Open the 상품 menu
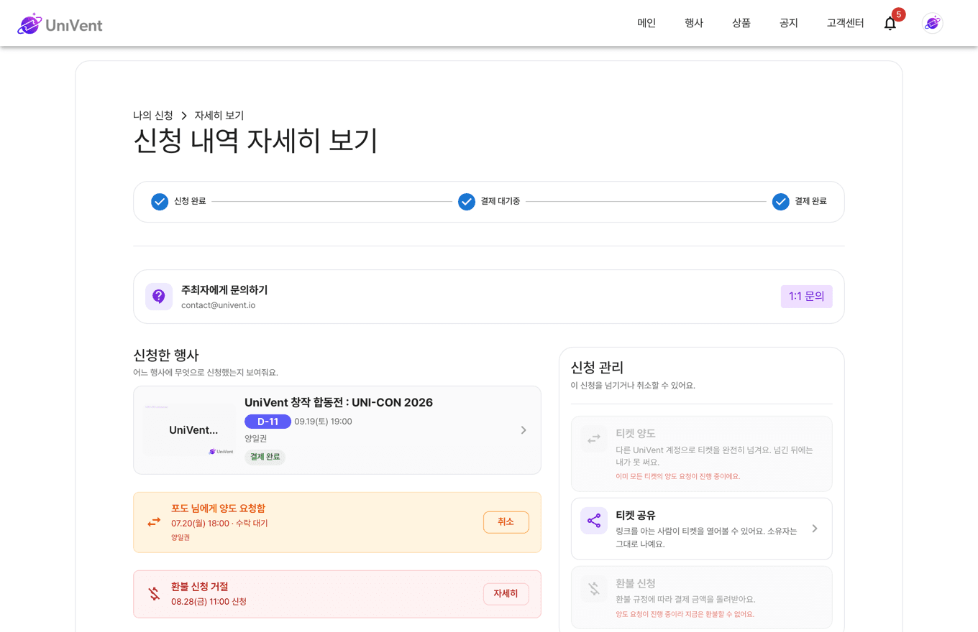This screenshot has width=978, height=632. pyautogui.click(x=741, y=23)
